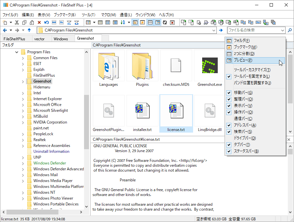Click the blue up arrow parent folder icon
This screenshot has width=294, height=222.
tap(29, 30)
